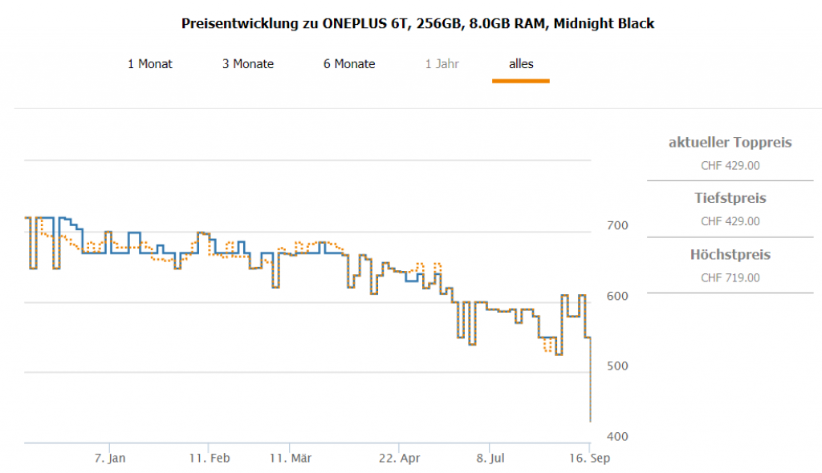Select the 3 Monate time range

(x=248, y=64)
